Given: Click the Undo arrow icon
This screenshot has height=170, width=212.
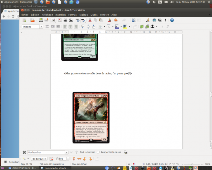Looking at the screenshot, I should [116, 20].
